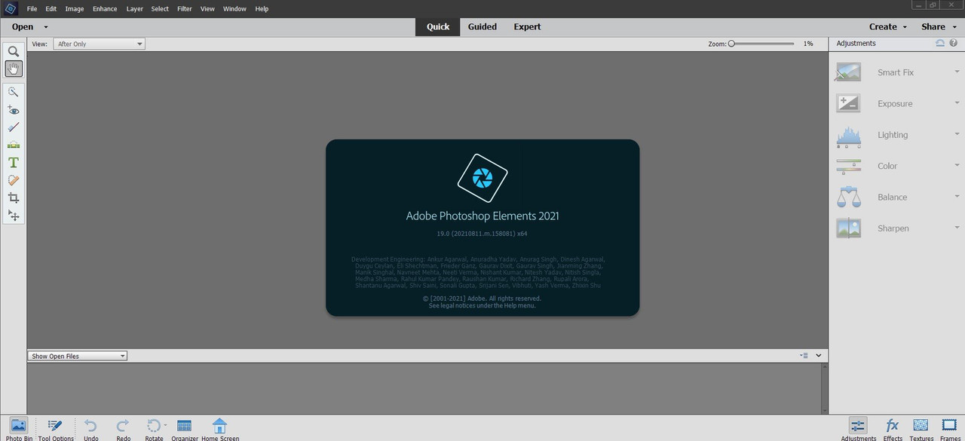Open the Edit menu
Viewport: 965px width, 441px height.
pyautogui.click(x=51, y=9)
